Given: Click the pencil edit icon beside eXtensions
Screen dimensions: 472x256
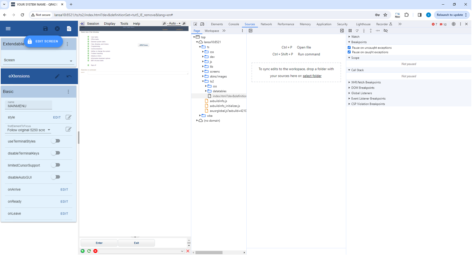Looking at the screenshot, I should [57, 76].
